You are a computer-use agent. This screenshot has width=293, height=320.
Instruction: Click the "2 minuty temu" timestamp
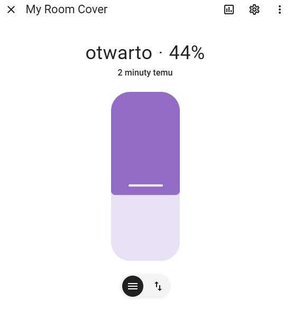tap(145, 73)
